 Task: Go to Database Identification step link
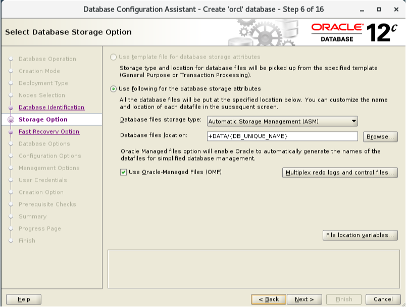point(52,108)
